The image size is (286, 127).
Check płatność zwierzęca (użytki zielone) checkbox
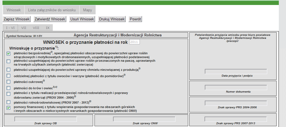coord(8,61)
